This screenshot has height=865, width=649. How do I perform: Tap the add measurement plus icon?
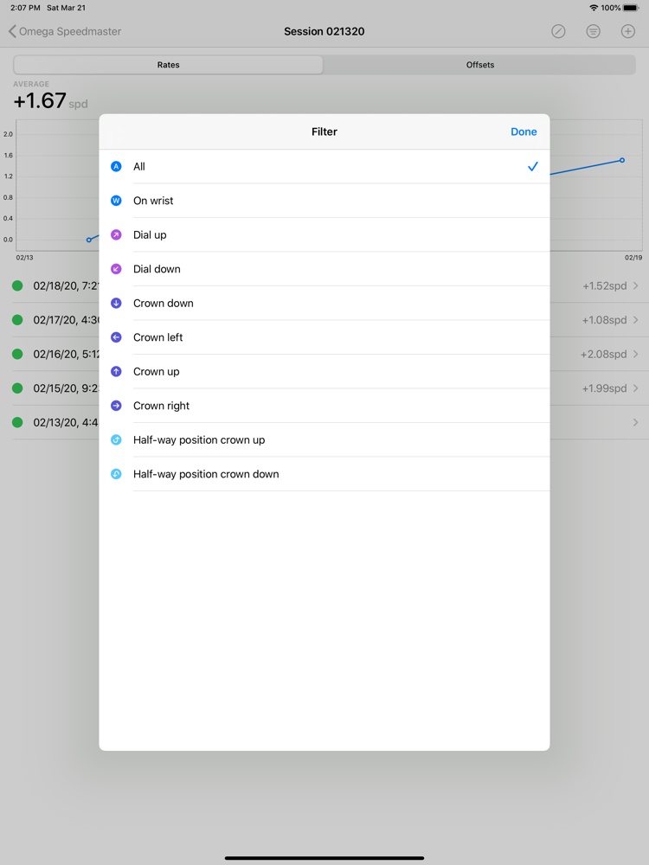click(x=628, y=31)
